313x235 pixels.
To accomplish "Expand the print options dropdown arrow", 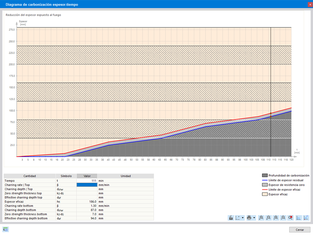I will pyautogui.click(x=254, y=218).
